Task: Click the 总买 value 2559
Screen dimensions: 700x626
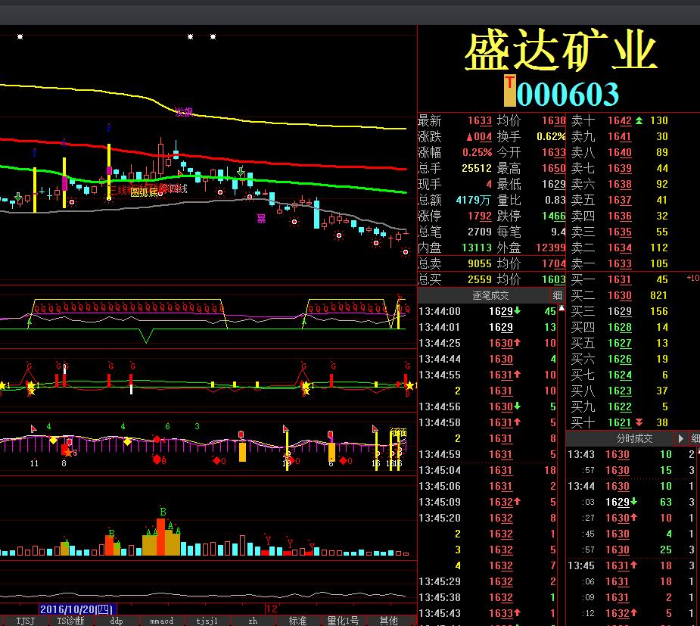Action: tap(480, 279)
